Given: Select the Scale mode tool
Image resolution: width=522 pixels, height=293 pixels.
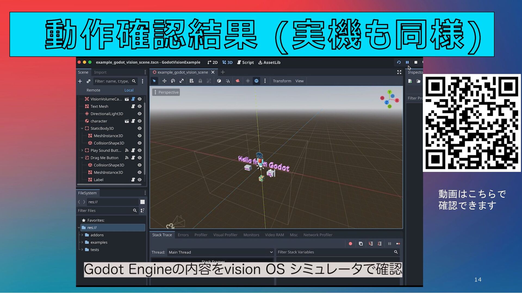Looking at the screenshot, I should pyautogui.click(x=182, y=81).
